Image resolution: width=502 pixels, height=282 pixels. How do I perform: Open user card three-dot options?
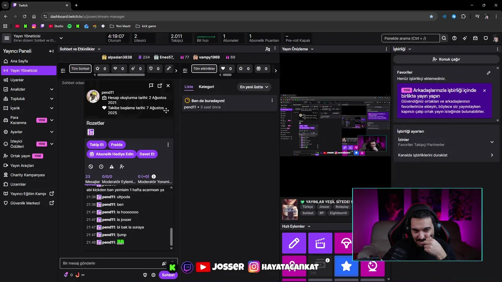(168, 145)
